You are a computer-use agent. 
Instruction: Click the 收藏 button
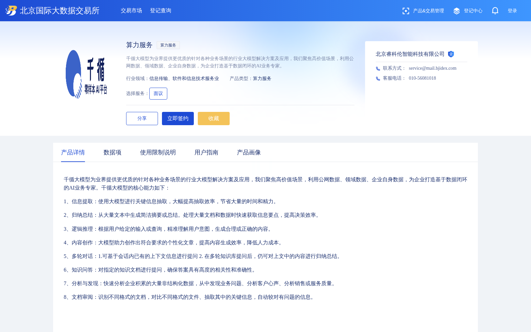click(x=214, y=119)
